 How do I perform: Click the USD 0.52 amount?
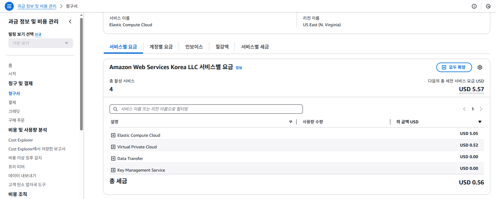point(469,145)
